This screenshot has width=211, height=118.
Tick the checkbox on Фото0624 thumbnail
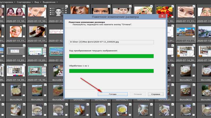(x=24, y=95)
